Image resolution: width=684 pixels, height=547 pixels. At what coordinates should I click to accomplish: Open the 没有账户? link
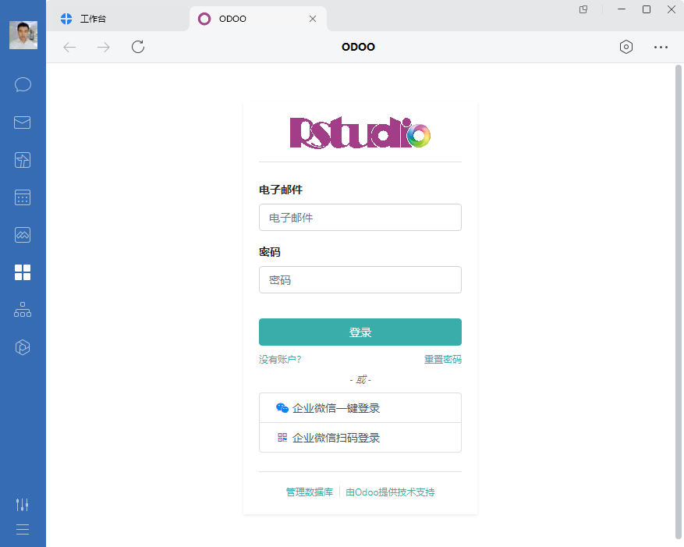tap(280, 359)
